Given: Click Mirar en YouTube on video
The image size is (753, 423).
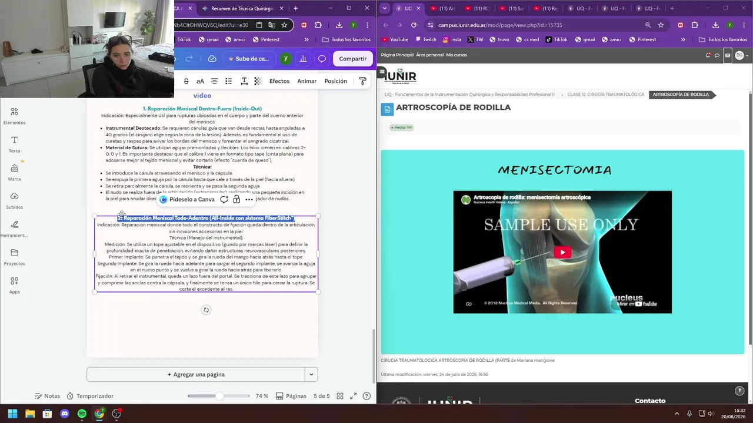Looking at the screenshot, I should [x=637, y=304].
